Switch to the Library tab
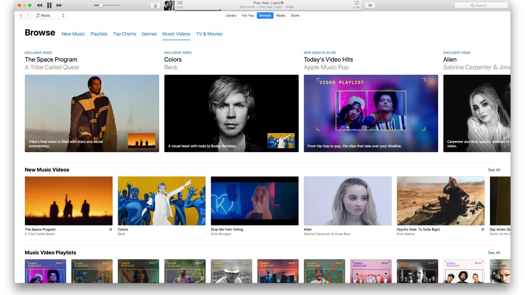Screen dimensions: 525x295 231,15
